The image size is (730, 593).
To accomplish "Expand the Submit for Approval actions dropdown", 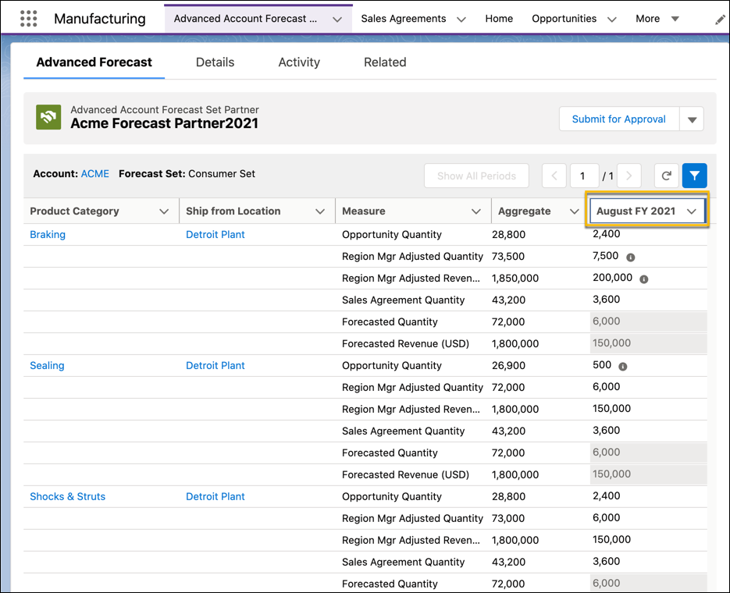I will (692, 119).
